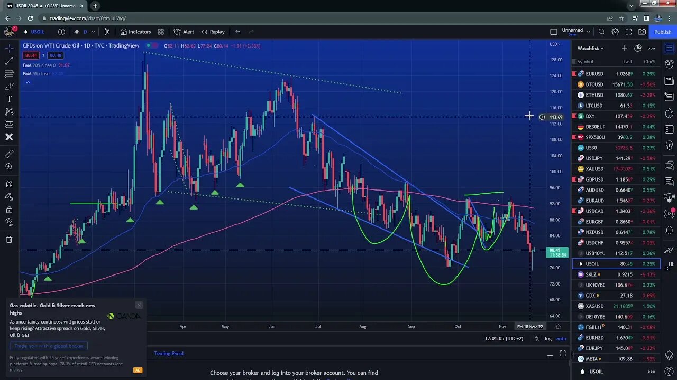677x380 pixels.
Task: Go back in browser history
Action: point(7,18)
